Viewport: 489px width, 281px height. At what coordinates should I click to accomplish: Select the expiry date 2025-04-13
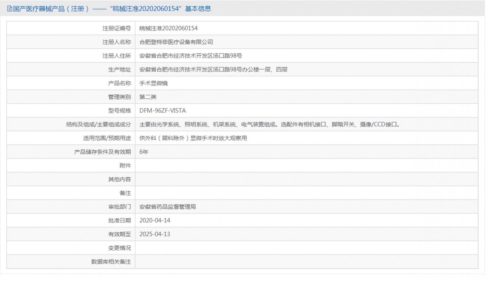154,234
